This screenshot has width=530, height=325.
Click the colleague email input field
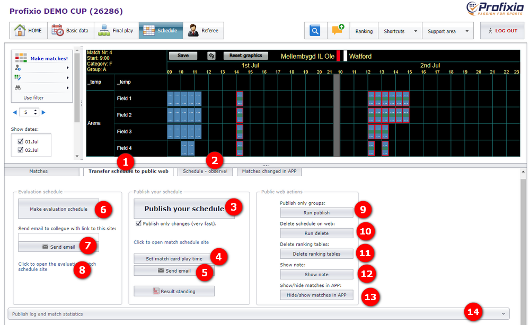click(58, 238)
